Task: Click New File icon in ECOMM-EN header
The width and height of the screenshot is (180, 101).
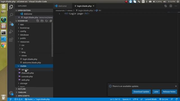Action: (x=37, y=21)
